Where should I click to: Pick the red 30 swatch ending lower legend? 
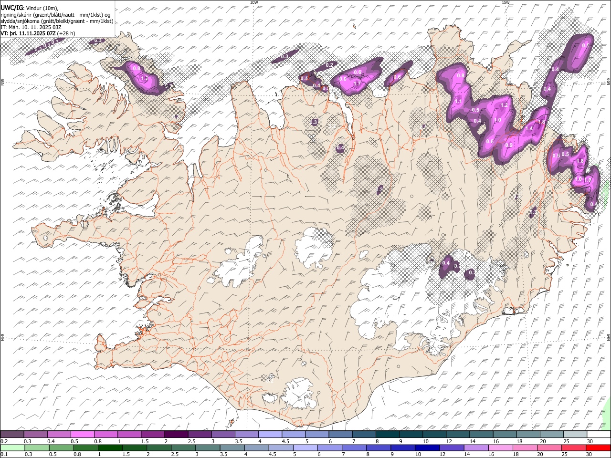click(598, 448)
